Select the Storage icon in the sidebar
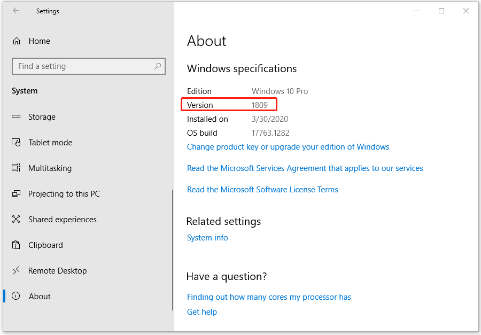 (x=17, y=116)
